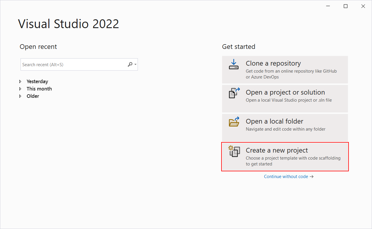Start Create a new project
This screenshot has width=372, height=229.
pyautogui.click(x=285, y=157)
